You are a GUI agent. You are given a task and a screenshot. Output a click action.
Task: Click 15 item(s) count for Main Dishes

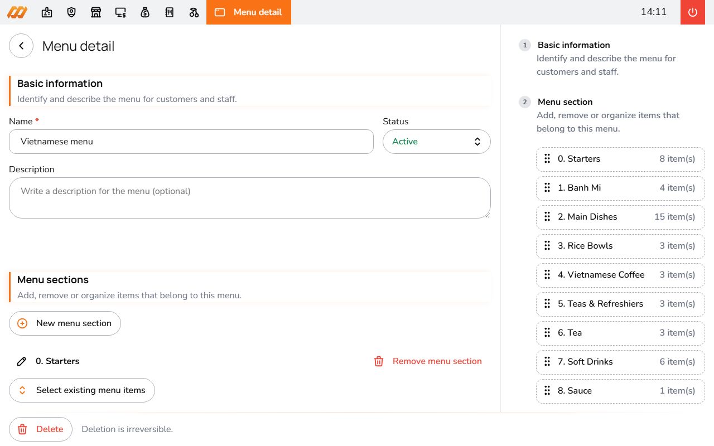pos(675,217)
